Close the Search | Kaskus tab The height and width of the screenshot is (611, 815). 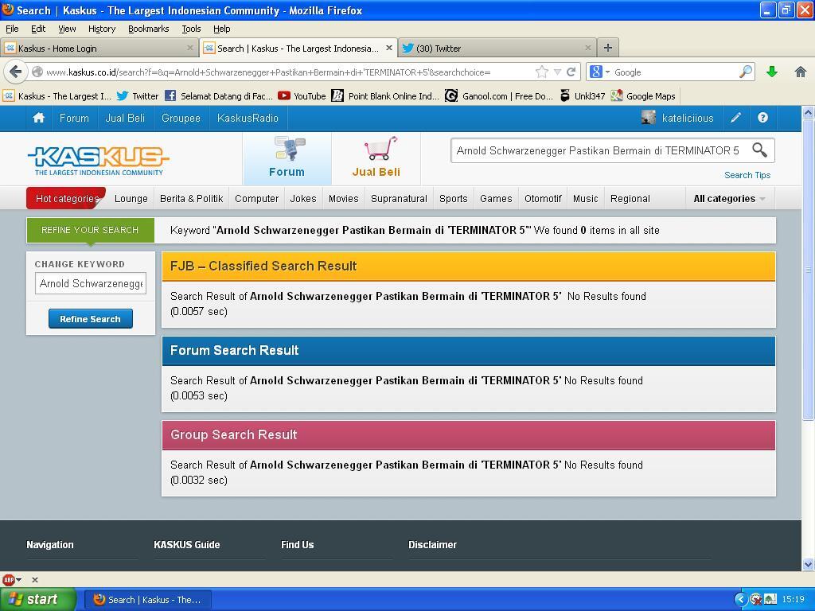(388, 48)
